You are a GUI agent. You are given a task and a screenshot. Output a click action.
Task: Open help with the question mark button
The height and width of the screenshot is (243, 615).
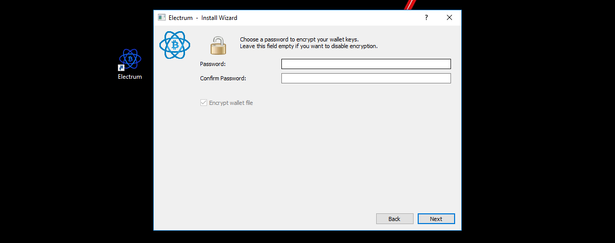point(426,17)
